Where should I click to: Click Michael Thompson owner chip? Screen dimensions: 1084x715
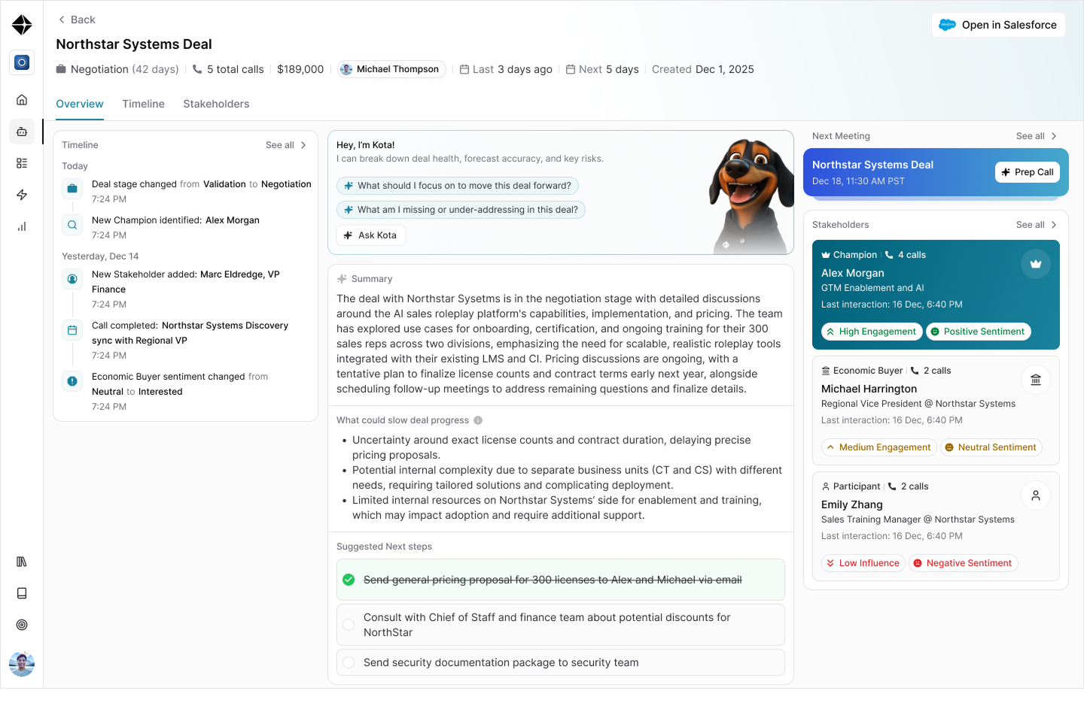tap(391, 69)
